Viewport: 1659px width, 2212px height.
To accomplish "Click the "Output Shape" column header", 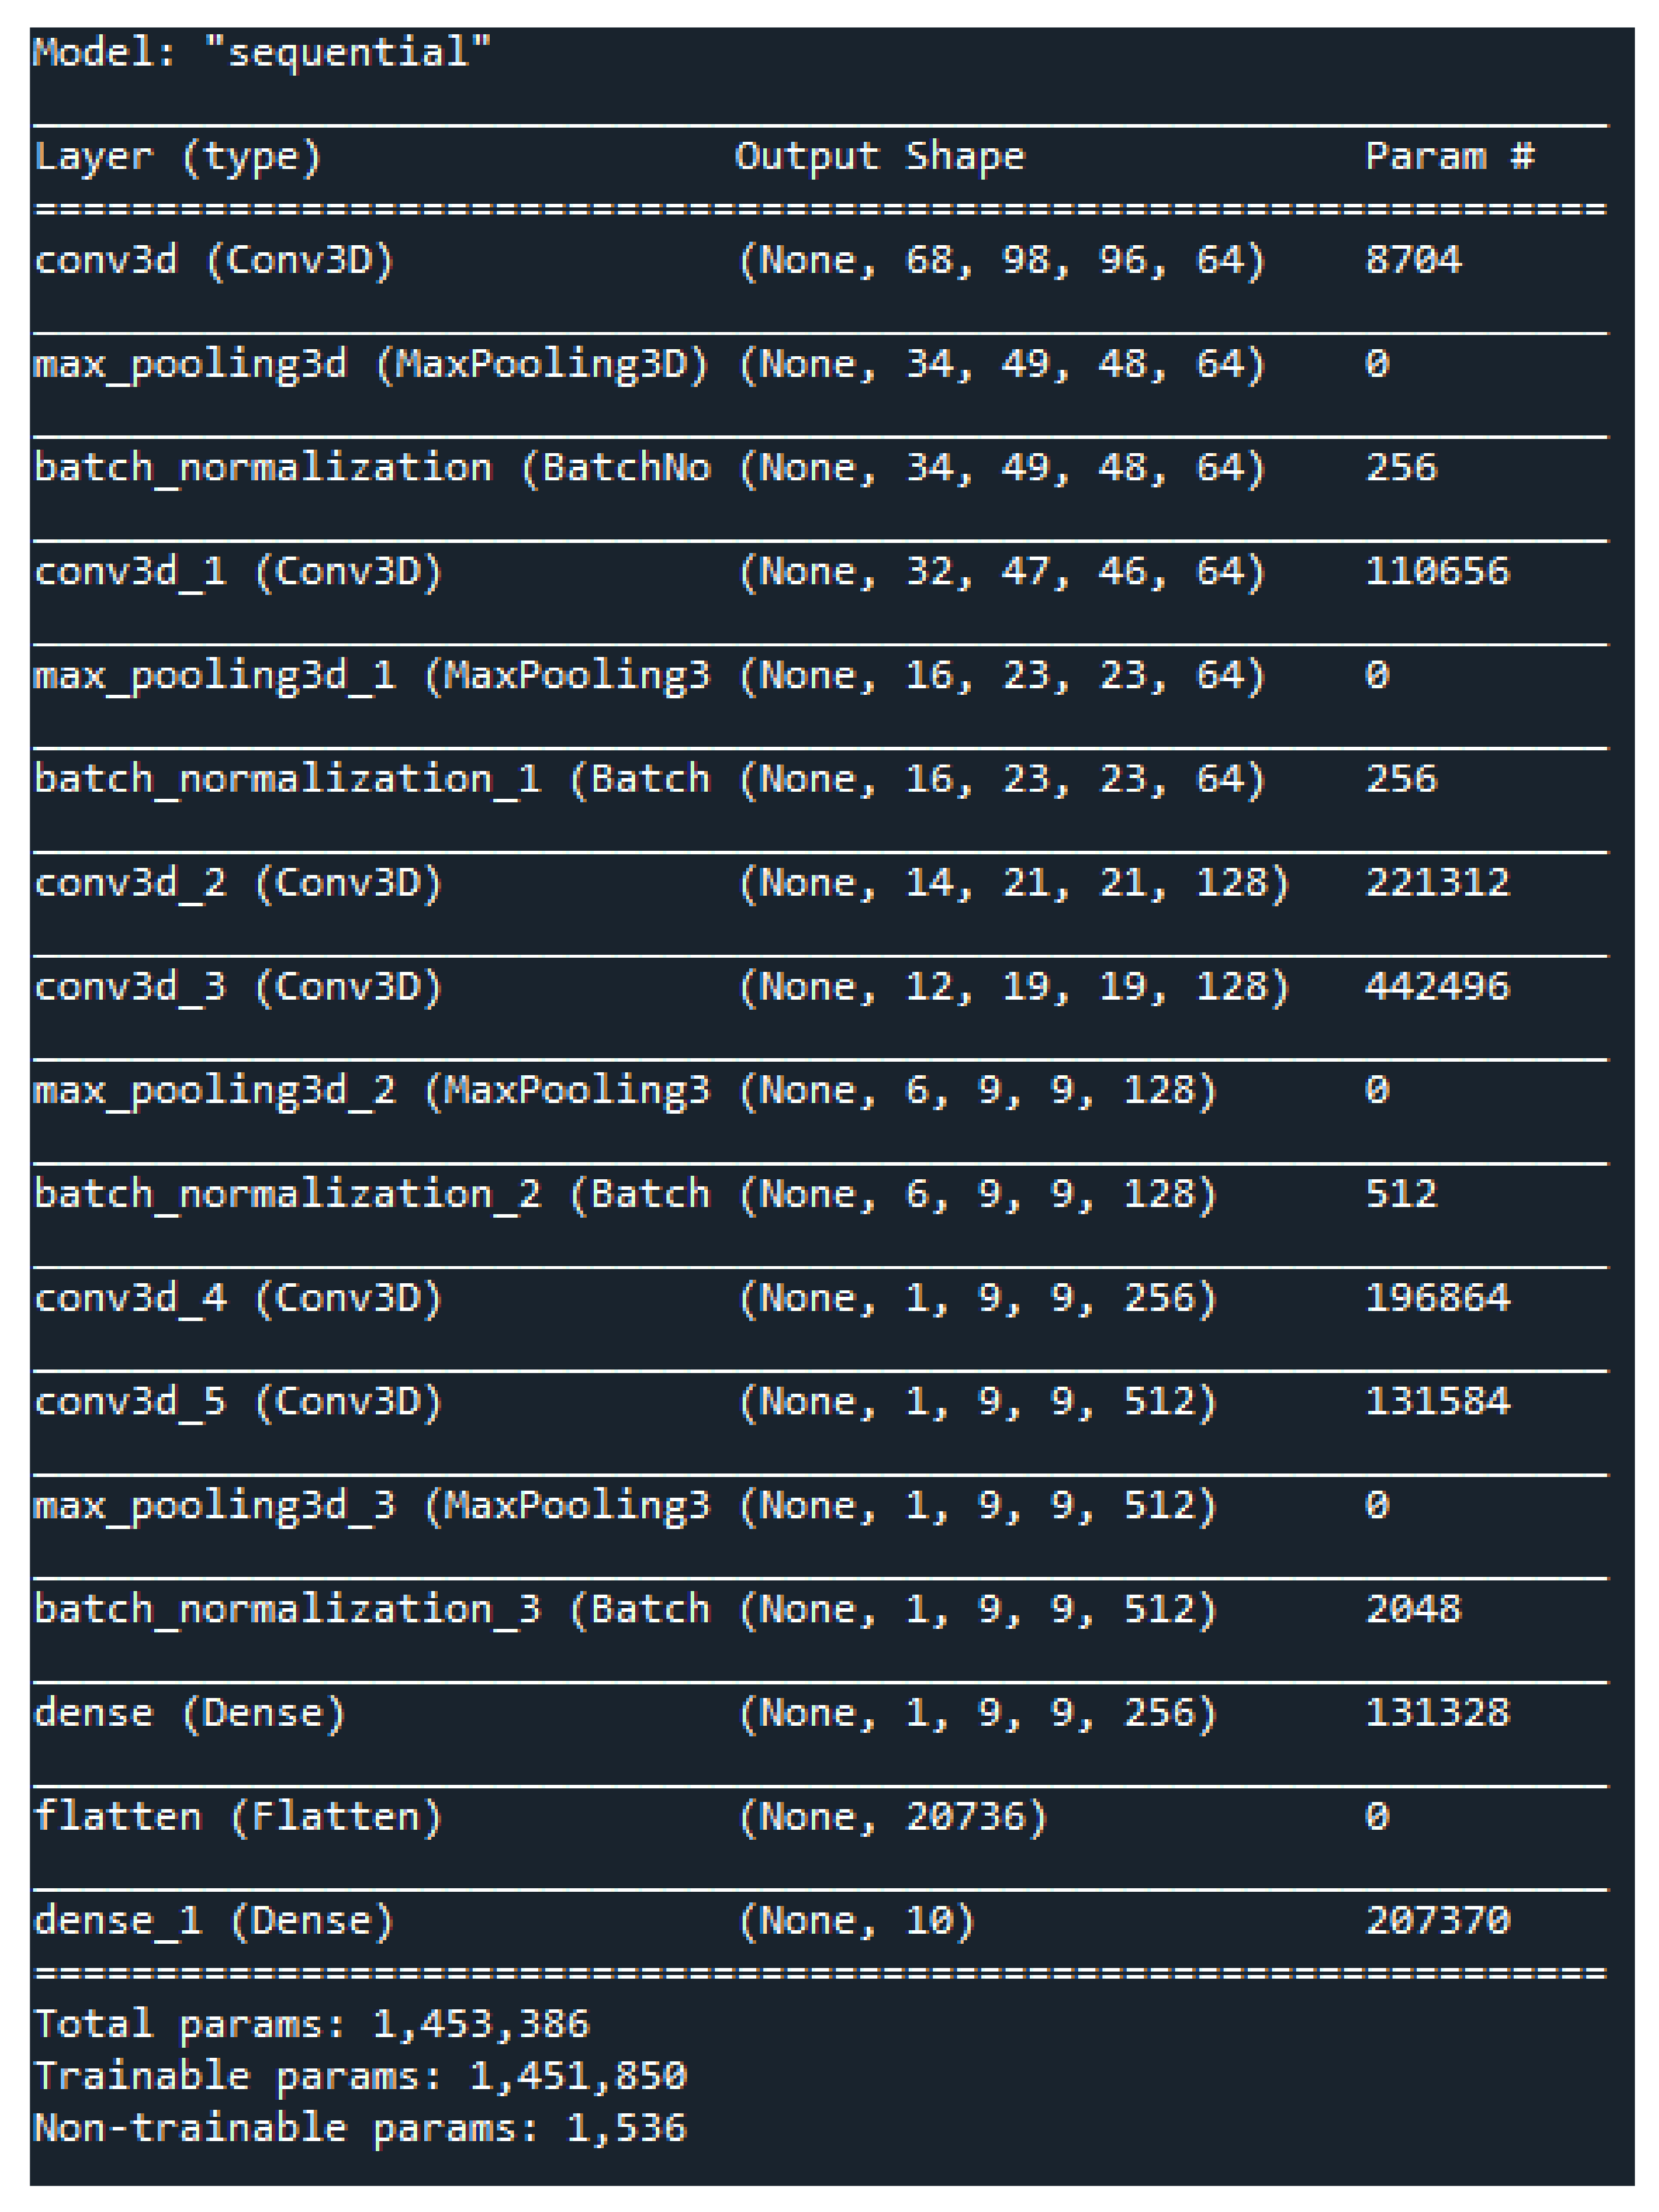I will pyautogui.click(x=879, y=157).
